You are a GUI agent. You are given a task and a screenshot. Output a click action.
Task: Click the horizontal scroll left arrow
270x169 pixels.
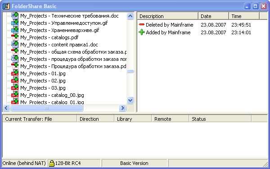click(x=6, y=108)
